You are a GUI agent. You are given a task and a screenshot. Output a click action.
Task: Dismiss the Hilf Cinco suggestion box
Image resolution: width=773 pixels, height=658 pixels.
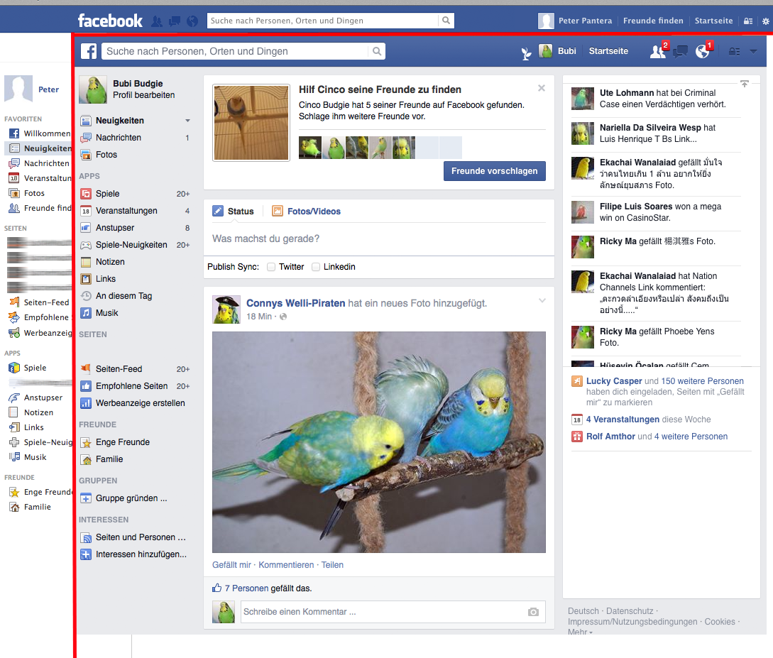point(542,88)
